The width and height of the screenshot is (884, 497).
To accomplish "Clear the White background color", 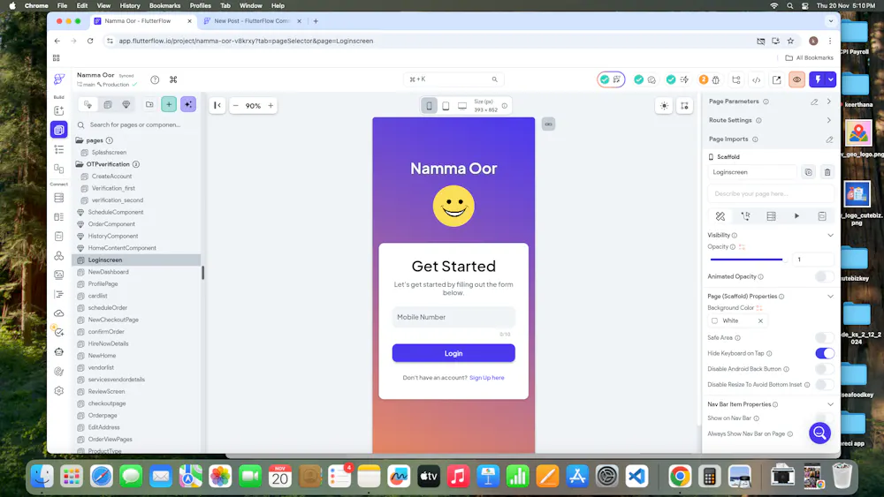I will point(760,320).
